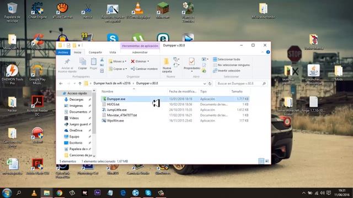Open address bar history dropdown
Screen dimensions: 353x198
[205, 84]
